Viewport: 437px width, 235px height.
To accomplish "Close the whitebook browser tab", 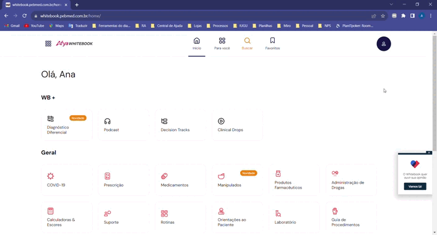I will tap(66, 5).
